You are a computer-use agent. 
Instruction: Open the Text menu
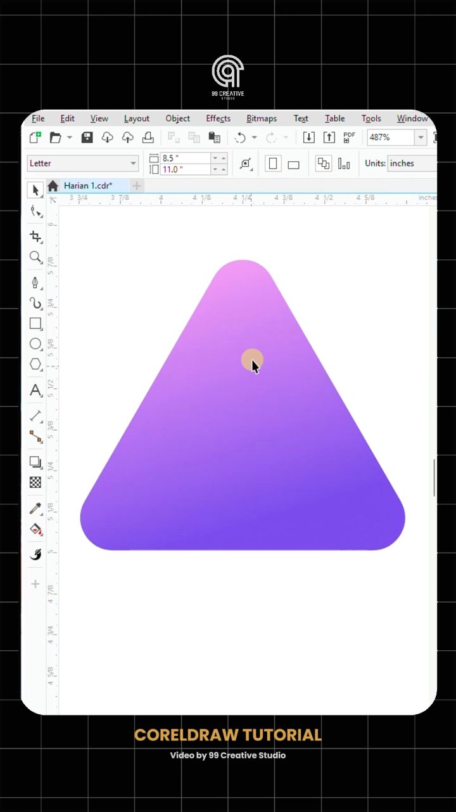tap(301, 118)
